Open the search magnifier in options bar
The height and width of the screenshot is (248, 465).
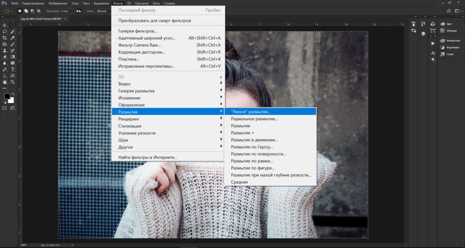(448, 11)
